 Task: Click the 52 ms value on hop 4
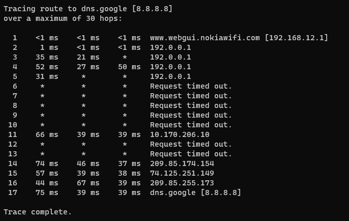(x=47, y=67)
